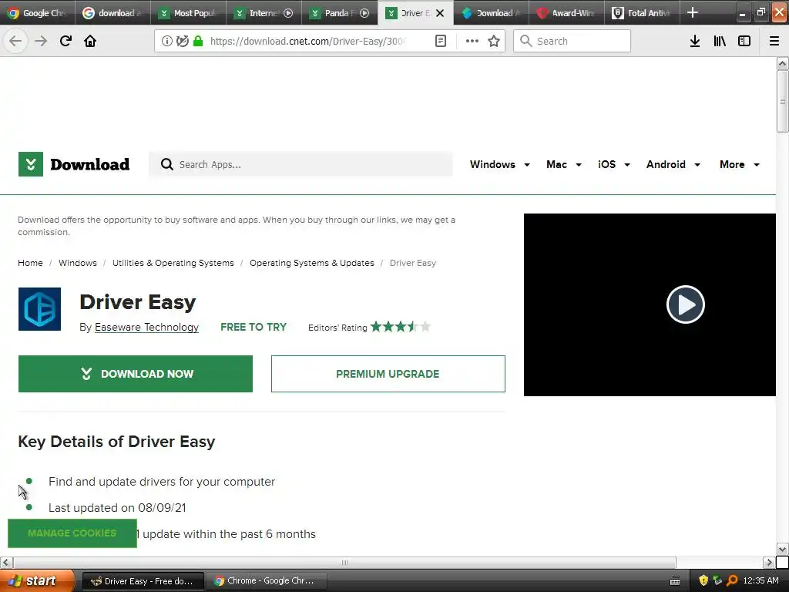Switch to the Internet tab
Image resolution: width=789 pixels, height=592 pixels.
[264, 13]
